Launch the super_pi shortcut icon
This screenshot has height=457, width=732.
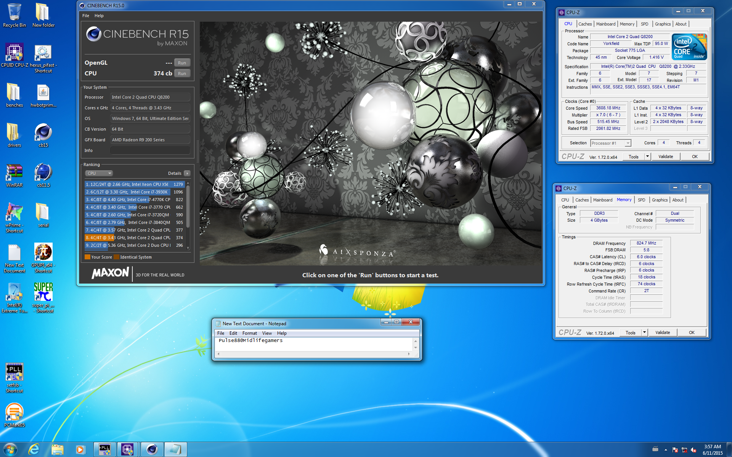point(43,298)
